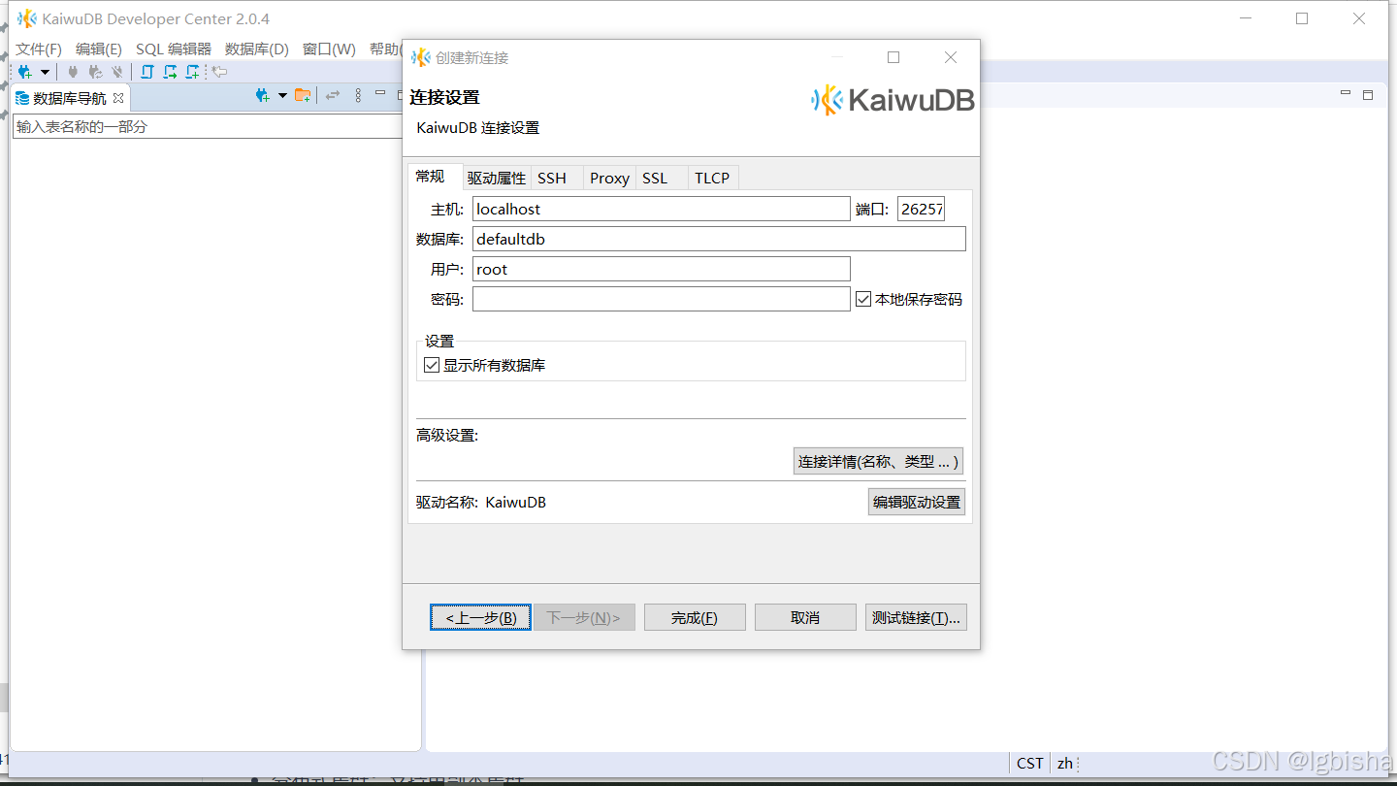
Task: Click the 端口 field showing 26257
Action: point(921,209)
